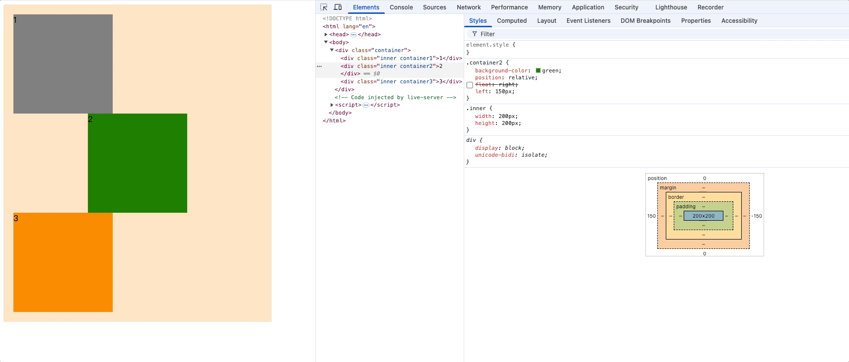Open the Memory tab
Screen dimensions: 849x362
pyautogui.click(x=550, y=7)
